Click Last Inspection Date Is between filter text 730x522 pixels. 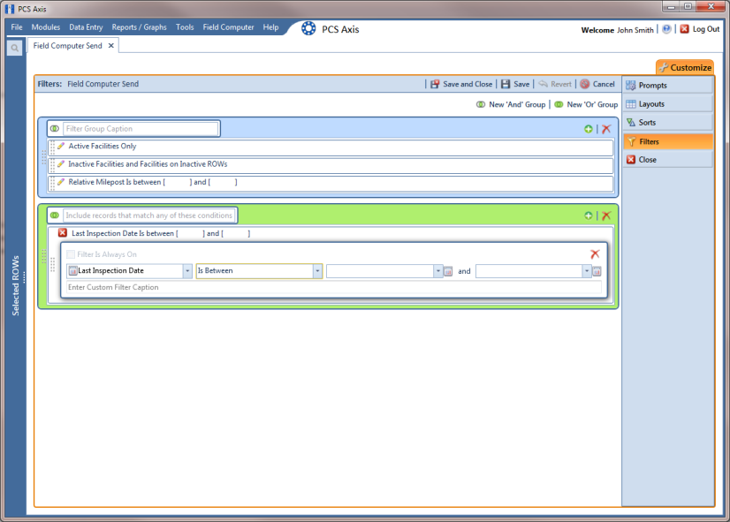(161, 233)
